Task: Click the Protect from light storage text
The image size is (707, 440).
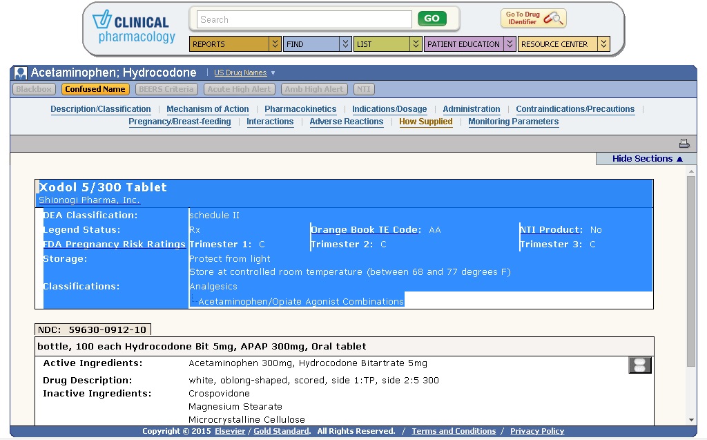Action: 229,258
